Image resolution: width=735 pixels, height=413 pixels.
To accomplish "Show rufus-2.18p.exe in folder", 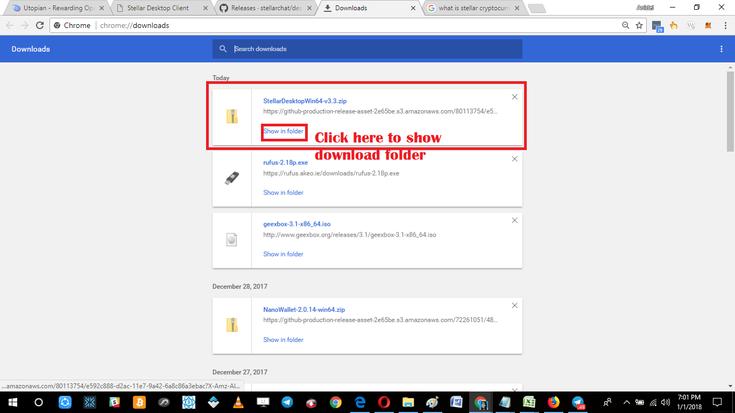I will (x=284, y=193).
